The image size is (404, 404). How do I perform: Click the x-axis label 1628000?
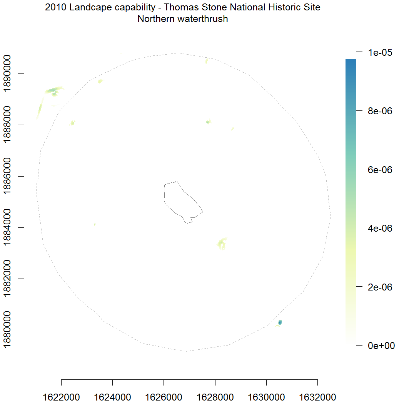215,397
